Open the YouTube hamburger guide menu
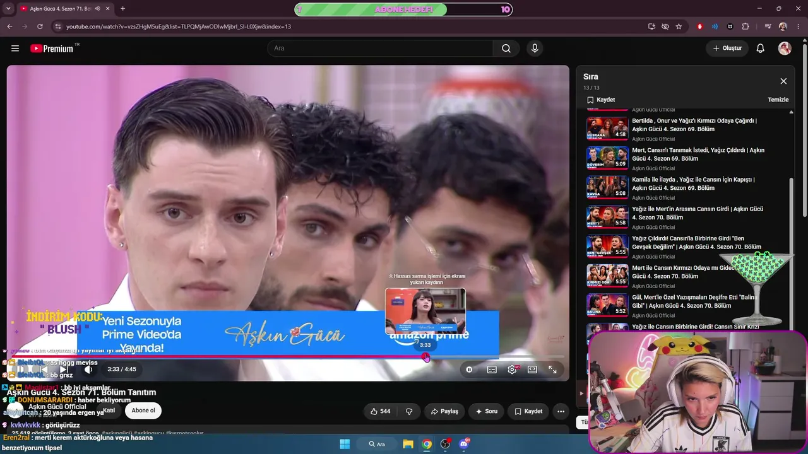 [x=15, y=49]
